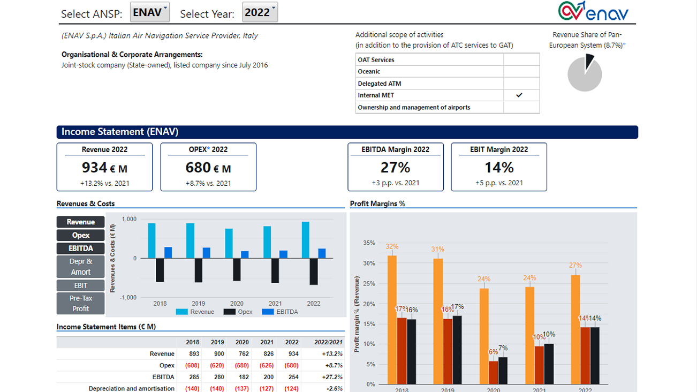Screen dimensions: 697x392
Task: Click the Profit Margins % section title
Action: pos(376,203)
